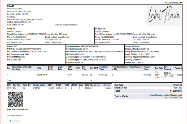The image size is (187, 124).
Task: Click quantity 20 in the Total row
Action: [x=91, y=81]
